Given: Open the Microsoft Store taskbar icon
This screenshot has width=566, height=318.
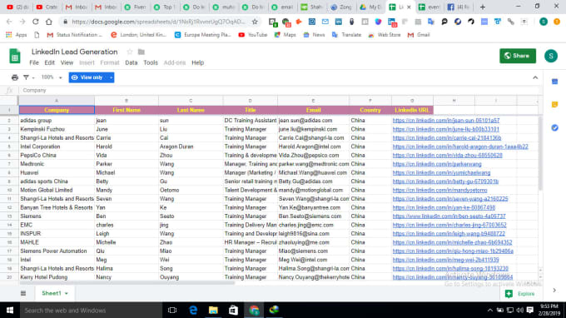Looking at the screenshot, I should pos(234,310).
